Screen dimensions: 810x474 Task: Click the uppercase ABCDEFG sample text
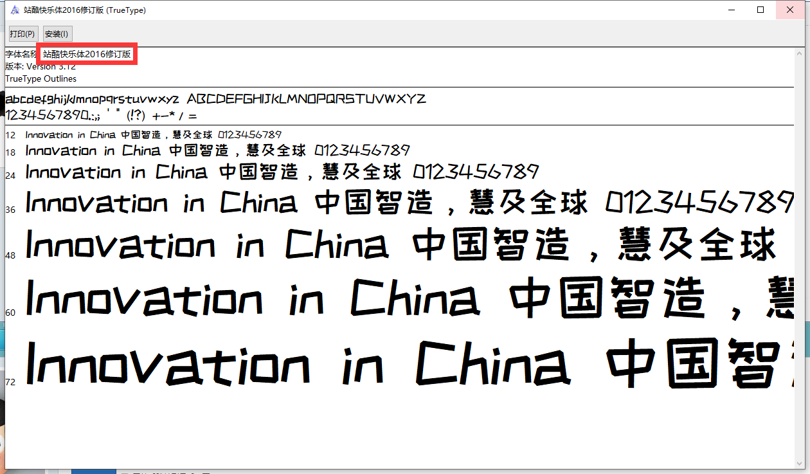306,99
